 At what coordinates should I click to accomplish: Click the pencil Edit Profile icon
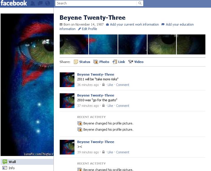click(x=79, y=29)
